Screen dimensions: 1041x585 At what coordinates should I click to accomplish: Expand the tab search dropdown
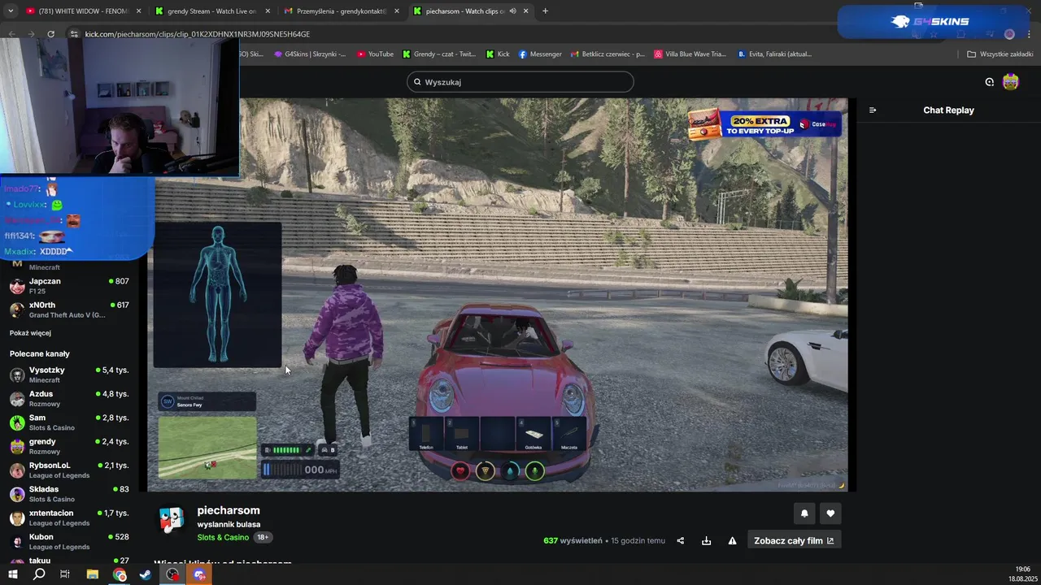pyautogui.click(x=10, y=11)
